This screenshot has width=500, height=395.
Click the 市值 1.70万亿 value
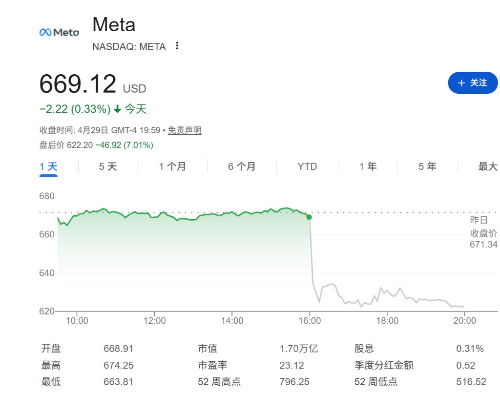(x=298, y=349)
